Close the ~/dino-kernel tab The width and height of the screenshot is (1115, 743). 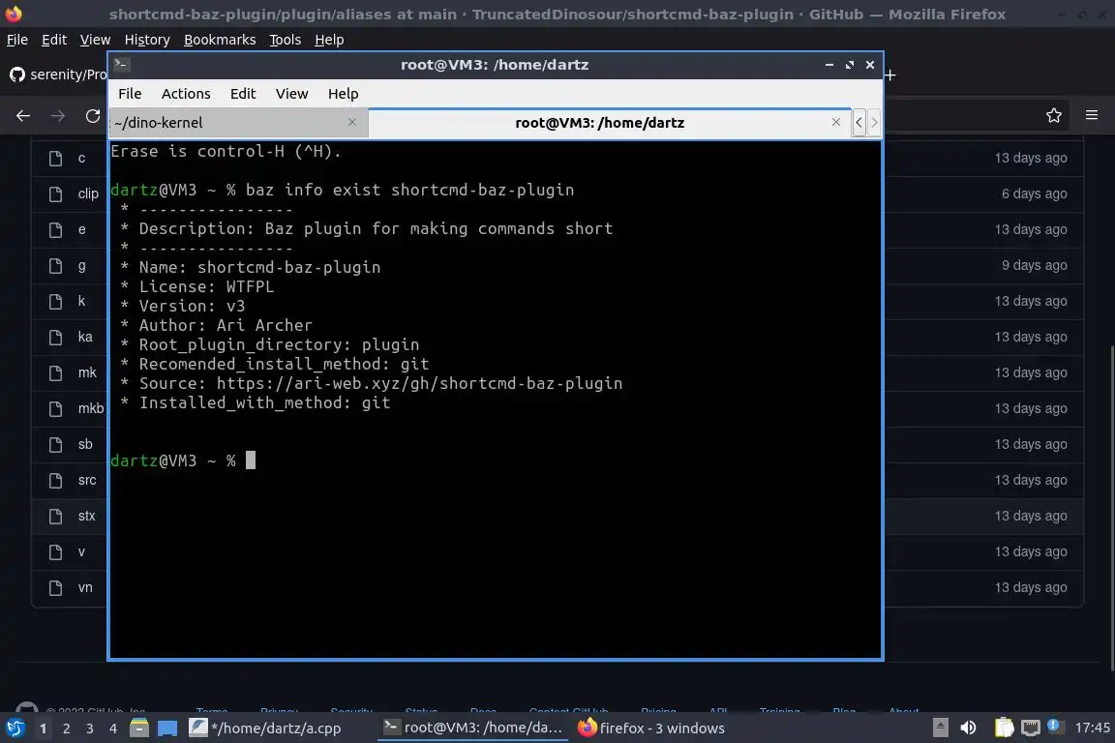click(352, 122)
